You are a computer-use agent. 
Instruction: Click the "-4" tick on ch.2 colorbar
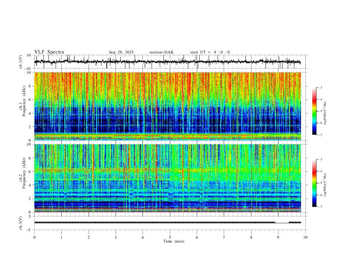tap(320, 171)
